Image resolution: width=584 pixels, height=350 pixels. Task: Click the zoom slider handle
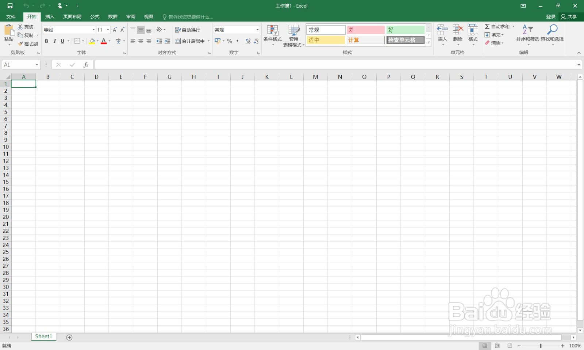(x=541, y=346)
